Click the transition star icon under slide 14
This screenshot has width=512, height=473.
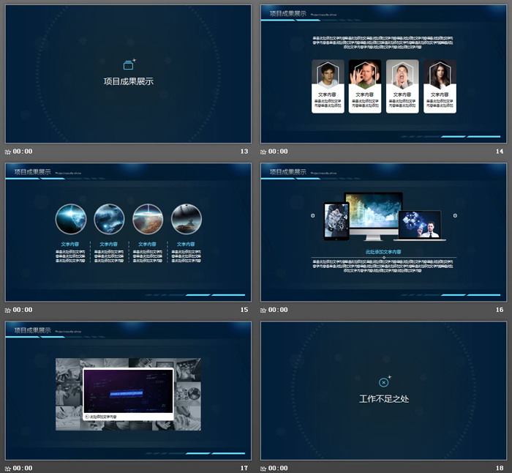click(x=264, y=152)
